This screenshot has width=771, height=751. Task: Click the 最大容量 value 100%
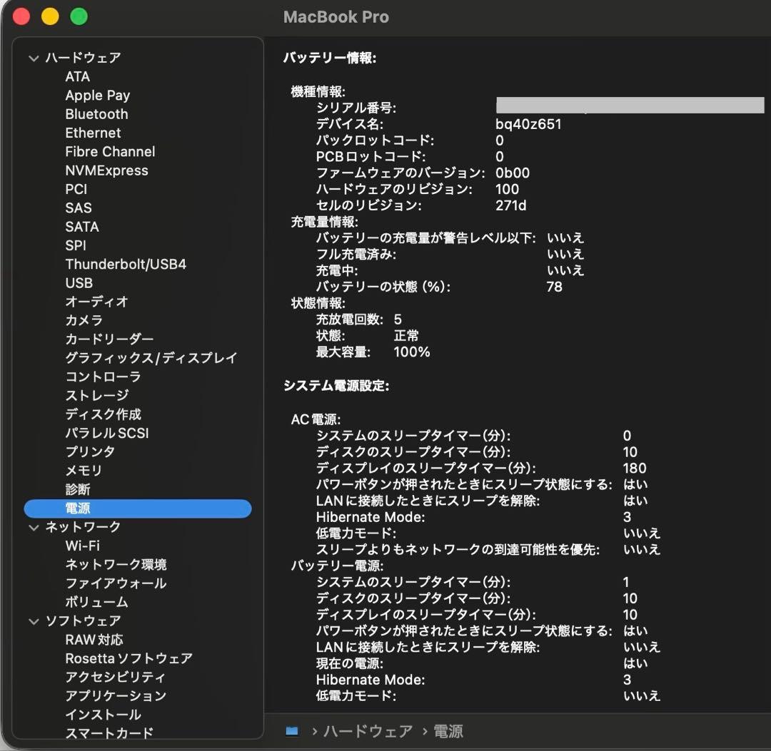coord(412,352)
